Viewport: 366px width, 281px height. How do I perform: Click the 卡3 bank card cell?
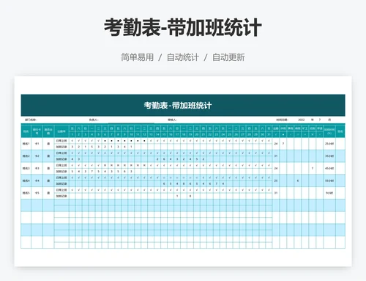37,169
